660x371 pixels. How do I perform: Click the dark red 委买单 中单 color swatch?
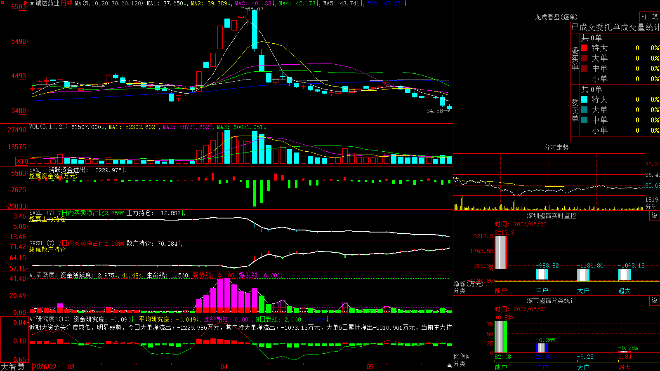[584, 68]
